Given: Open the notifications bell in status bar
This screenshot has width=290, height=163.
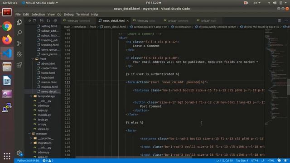Looking at the screenshot, I should pos(286,161).
